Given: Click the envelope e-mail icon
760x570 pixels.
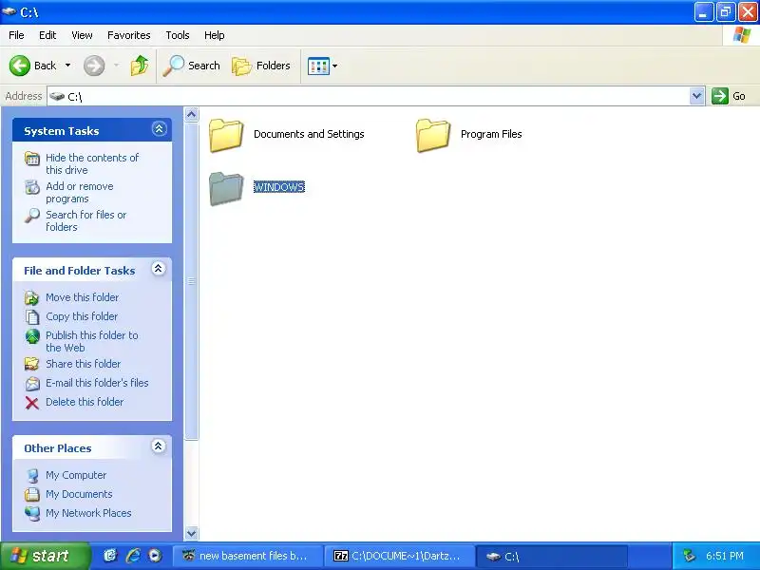Looking at the screenshot, I should (x=32, y=384).
